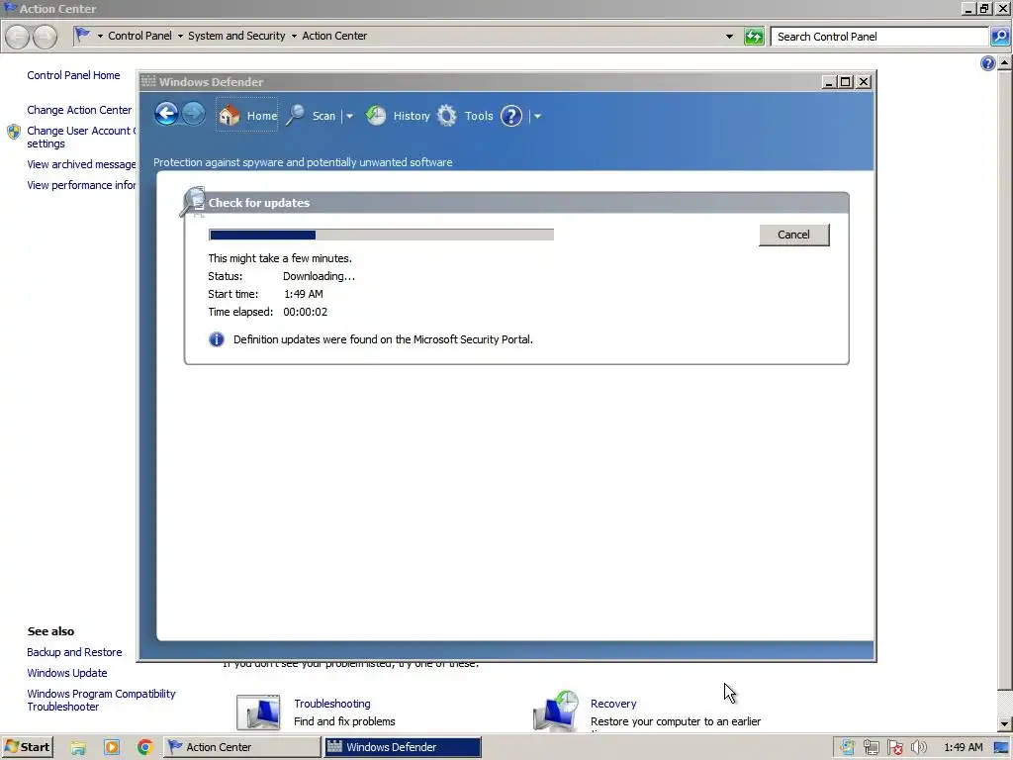Select the Tools toolbar label

[x=479, y=116]
